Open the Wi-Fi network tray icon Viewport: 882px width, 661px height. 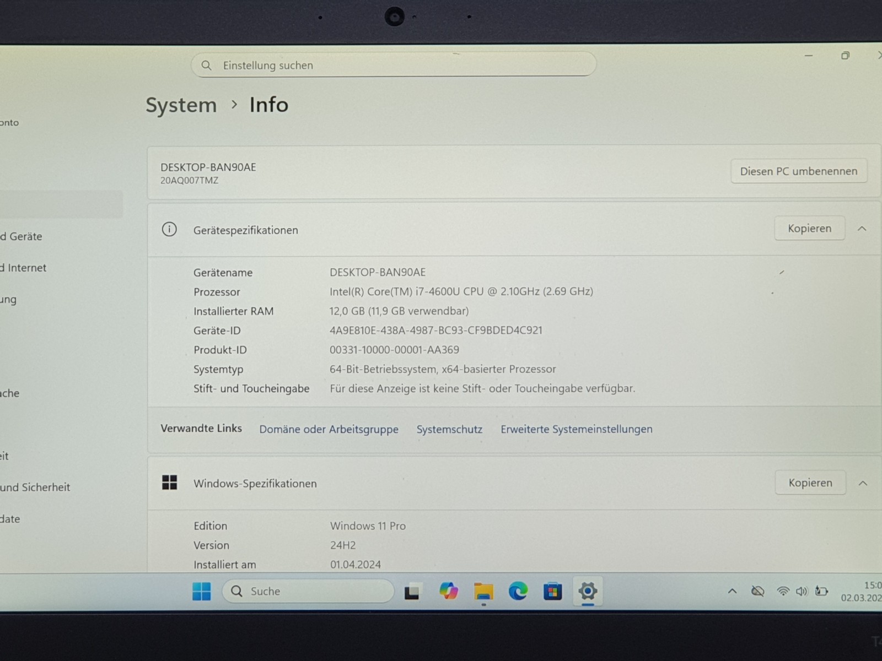(x=783, y=591)
